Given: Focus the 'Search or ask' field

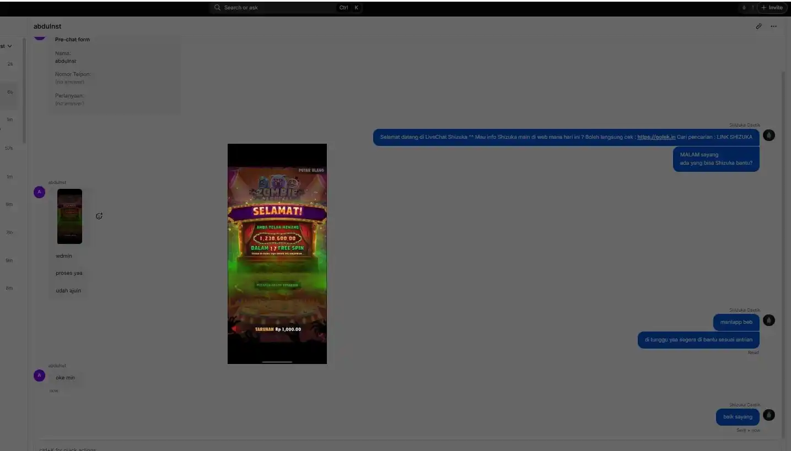Looking at the screenshot, I should [x=286, y=8].
